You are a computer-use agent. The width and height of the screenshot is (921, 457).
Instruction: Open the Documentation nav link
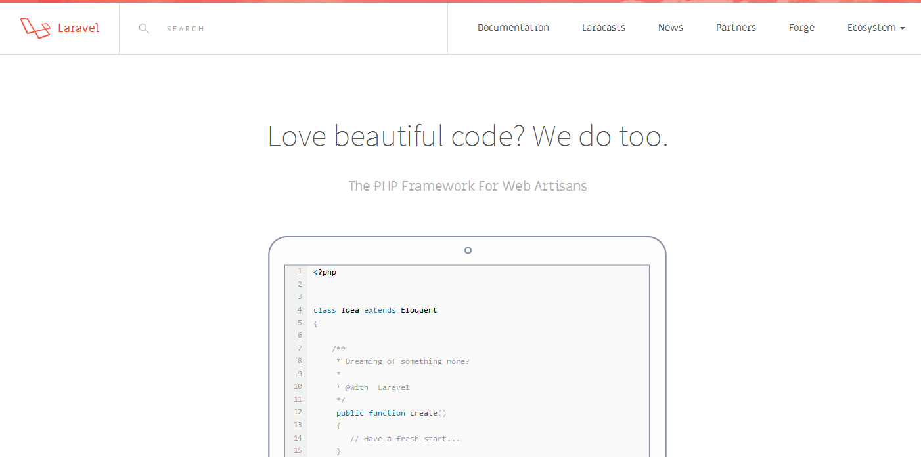(x=513, y=28)
